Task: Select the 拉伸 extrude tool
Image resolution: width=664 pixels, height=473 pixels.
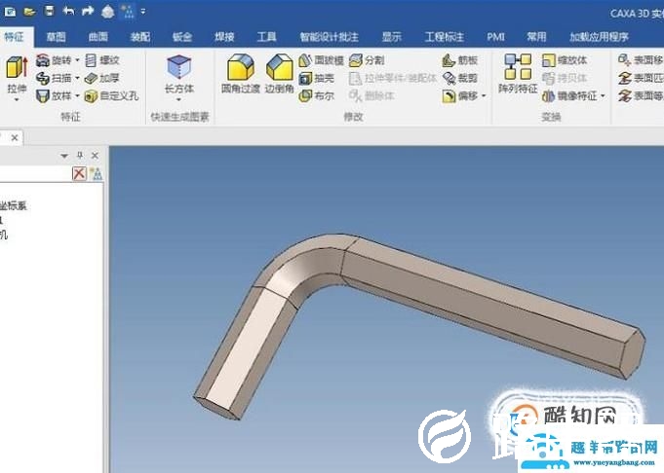Action: click(17, 75)
